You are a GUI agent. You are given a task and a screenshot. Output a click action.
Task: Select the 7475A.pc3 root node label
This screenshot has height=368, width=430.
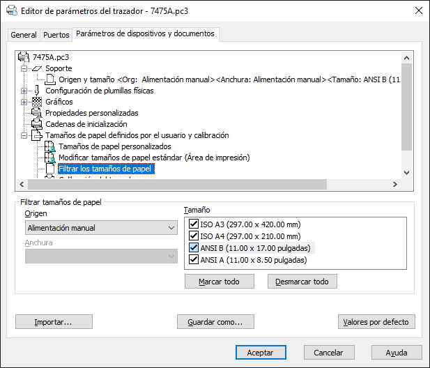pos(51,57)
